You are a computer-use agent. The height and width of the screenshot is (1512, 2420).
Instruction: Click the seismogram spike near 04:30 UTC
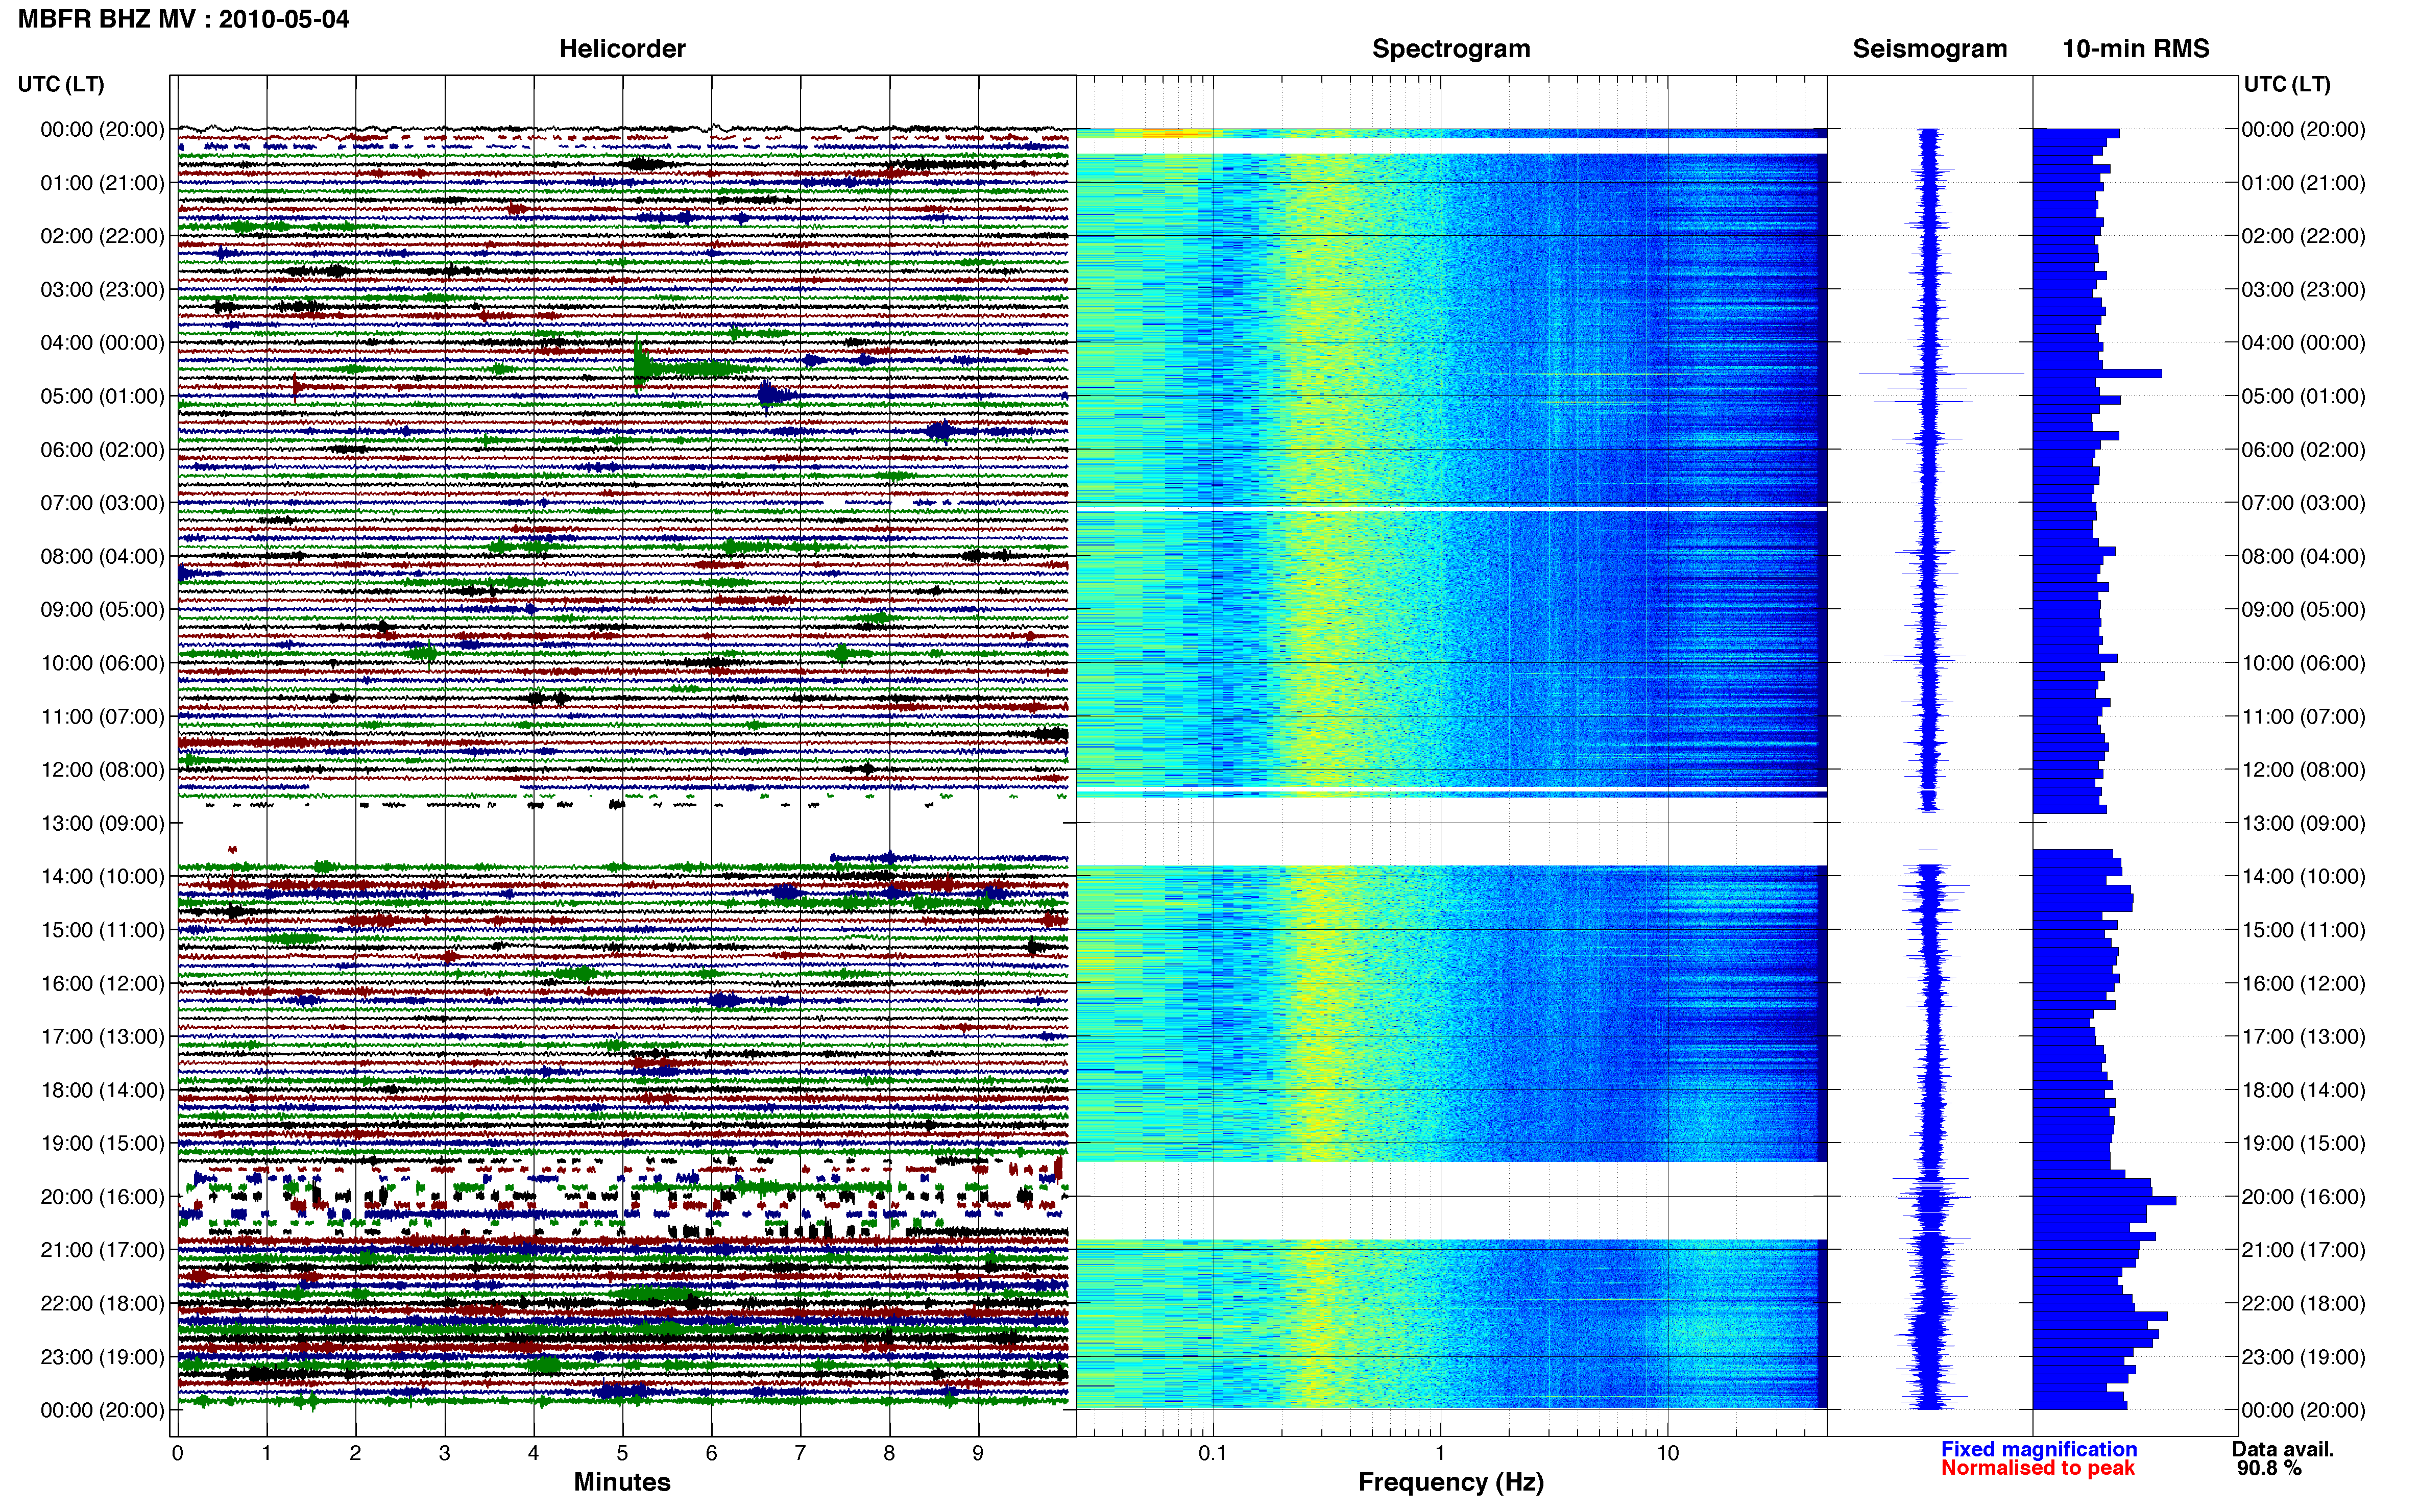pyautogui.click(x=1941, y=374)
